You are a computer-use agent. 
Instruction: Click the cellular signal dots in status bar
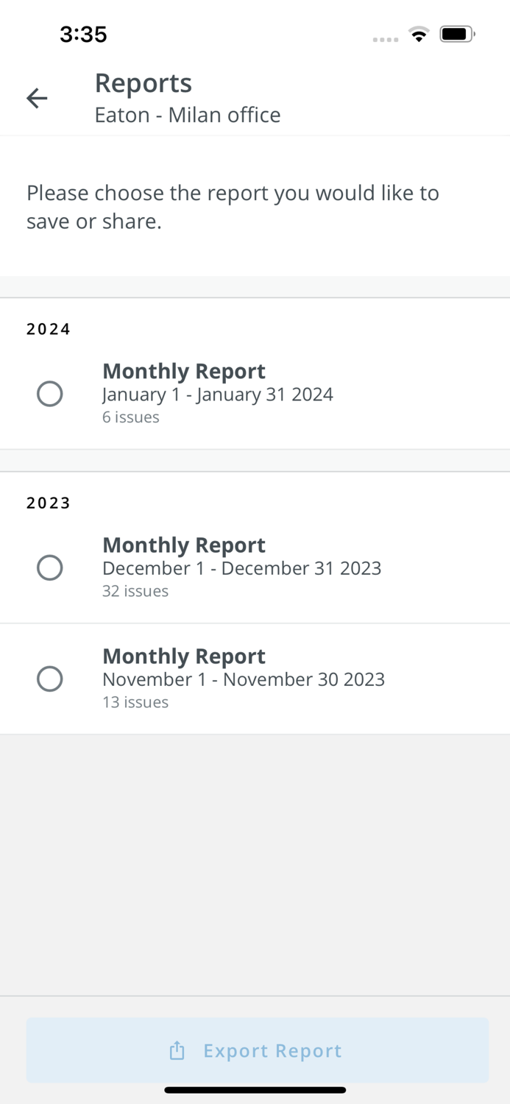(x=384, y=37)
